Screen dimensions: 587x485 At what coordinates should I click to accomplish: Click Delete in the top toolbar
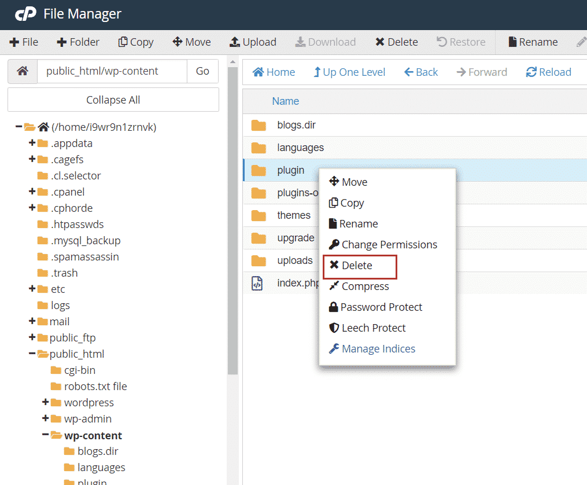(x=397, y=42)
